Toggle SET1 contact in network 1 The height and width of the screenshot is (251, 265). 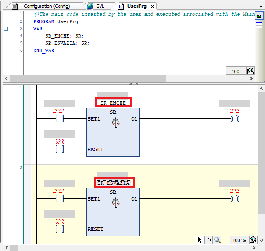coord(59,119)
